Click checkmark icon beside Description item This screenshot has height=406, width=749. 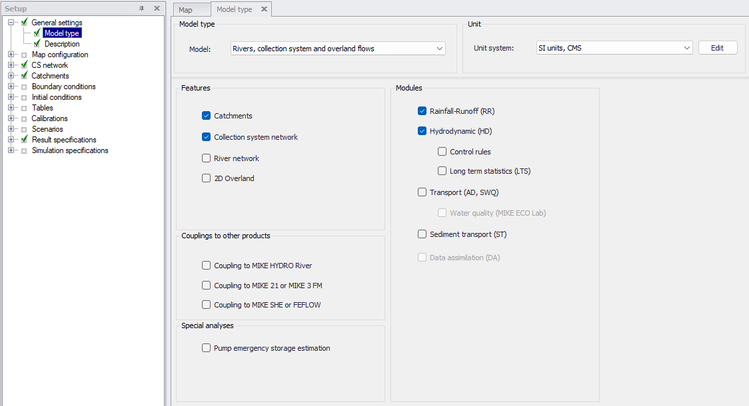(x=37, y=43)
